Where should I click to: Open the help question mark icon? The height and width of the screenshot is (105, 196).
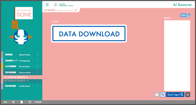[30, 102]
